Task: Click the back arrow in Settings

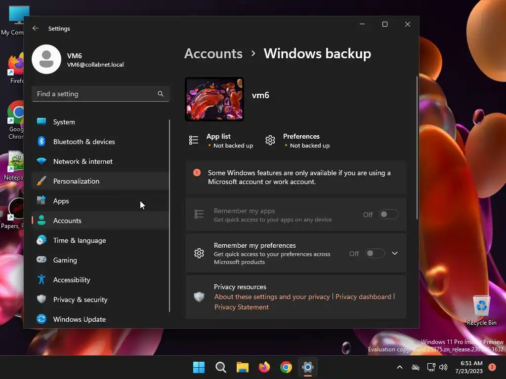Action: tap(36, 28)
